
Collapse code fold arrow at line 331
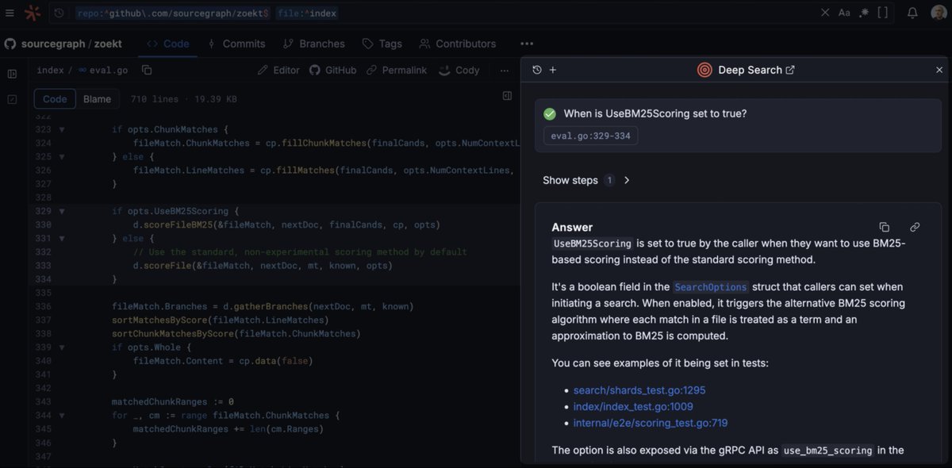tap(62, 238)
